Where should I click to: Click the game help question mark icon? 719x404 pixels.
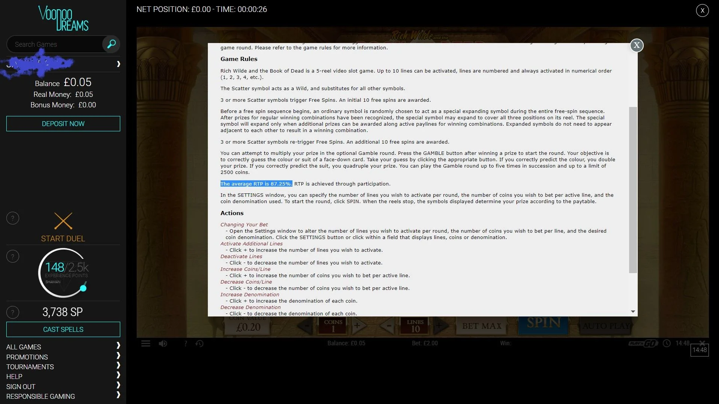pyautogui.click(x=185, y=343)
